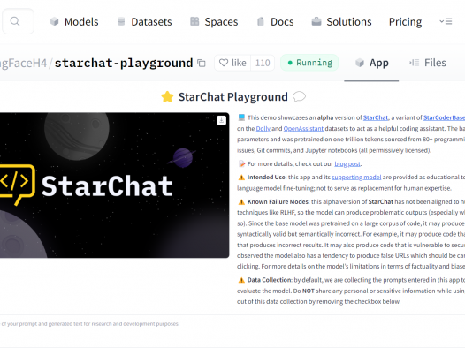The image size is (465, 348).
Task: Click the yellow star icon in the heading
Action: (167, 96)
